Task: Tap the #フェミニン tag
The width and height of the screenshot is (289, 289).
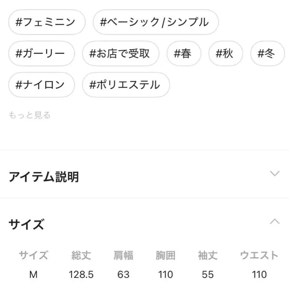Action: pos(46,22)
